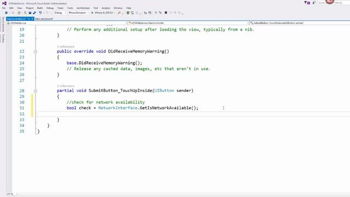Switch to the ViewController.cs tab
350x197 pixels.
tap(16, 19)
